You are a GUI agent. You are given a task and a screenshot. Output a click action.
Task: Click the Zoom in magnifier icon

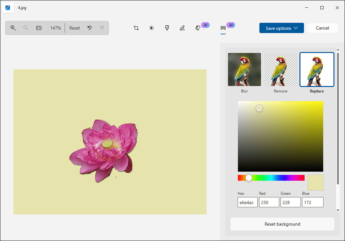point(13,28)
